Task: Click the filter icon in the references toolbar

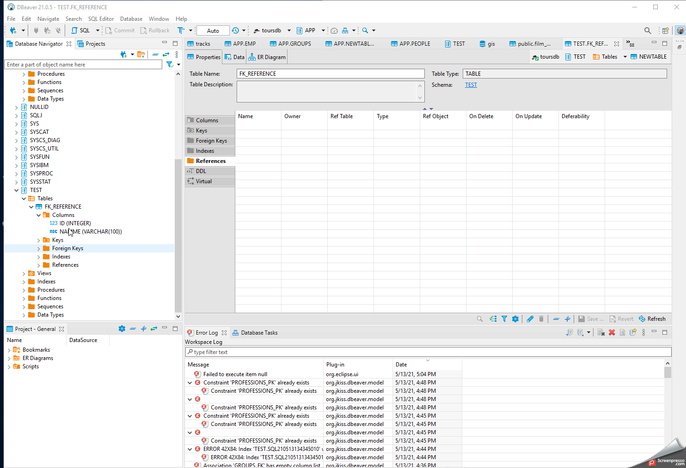Action: pos(504,318)
